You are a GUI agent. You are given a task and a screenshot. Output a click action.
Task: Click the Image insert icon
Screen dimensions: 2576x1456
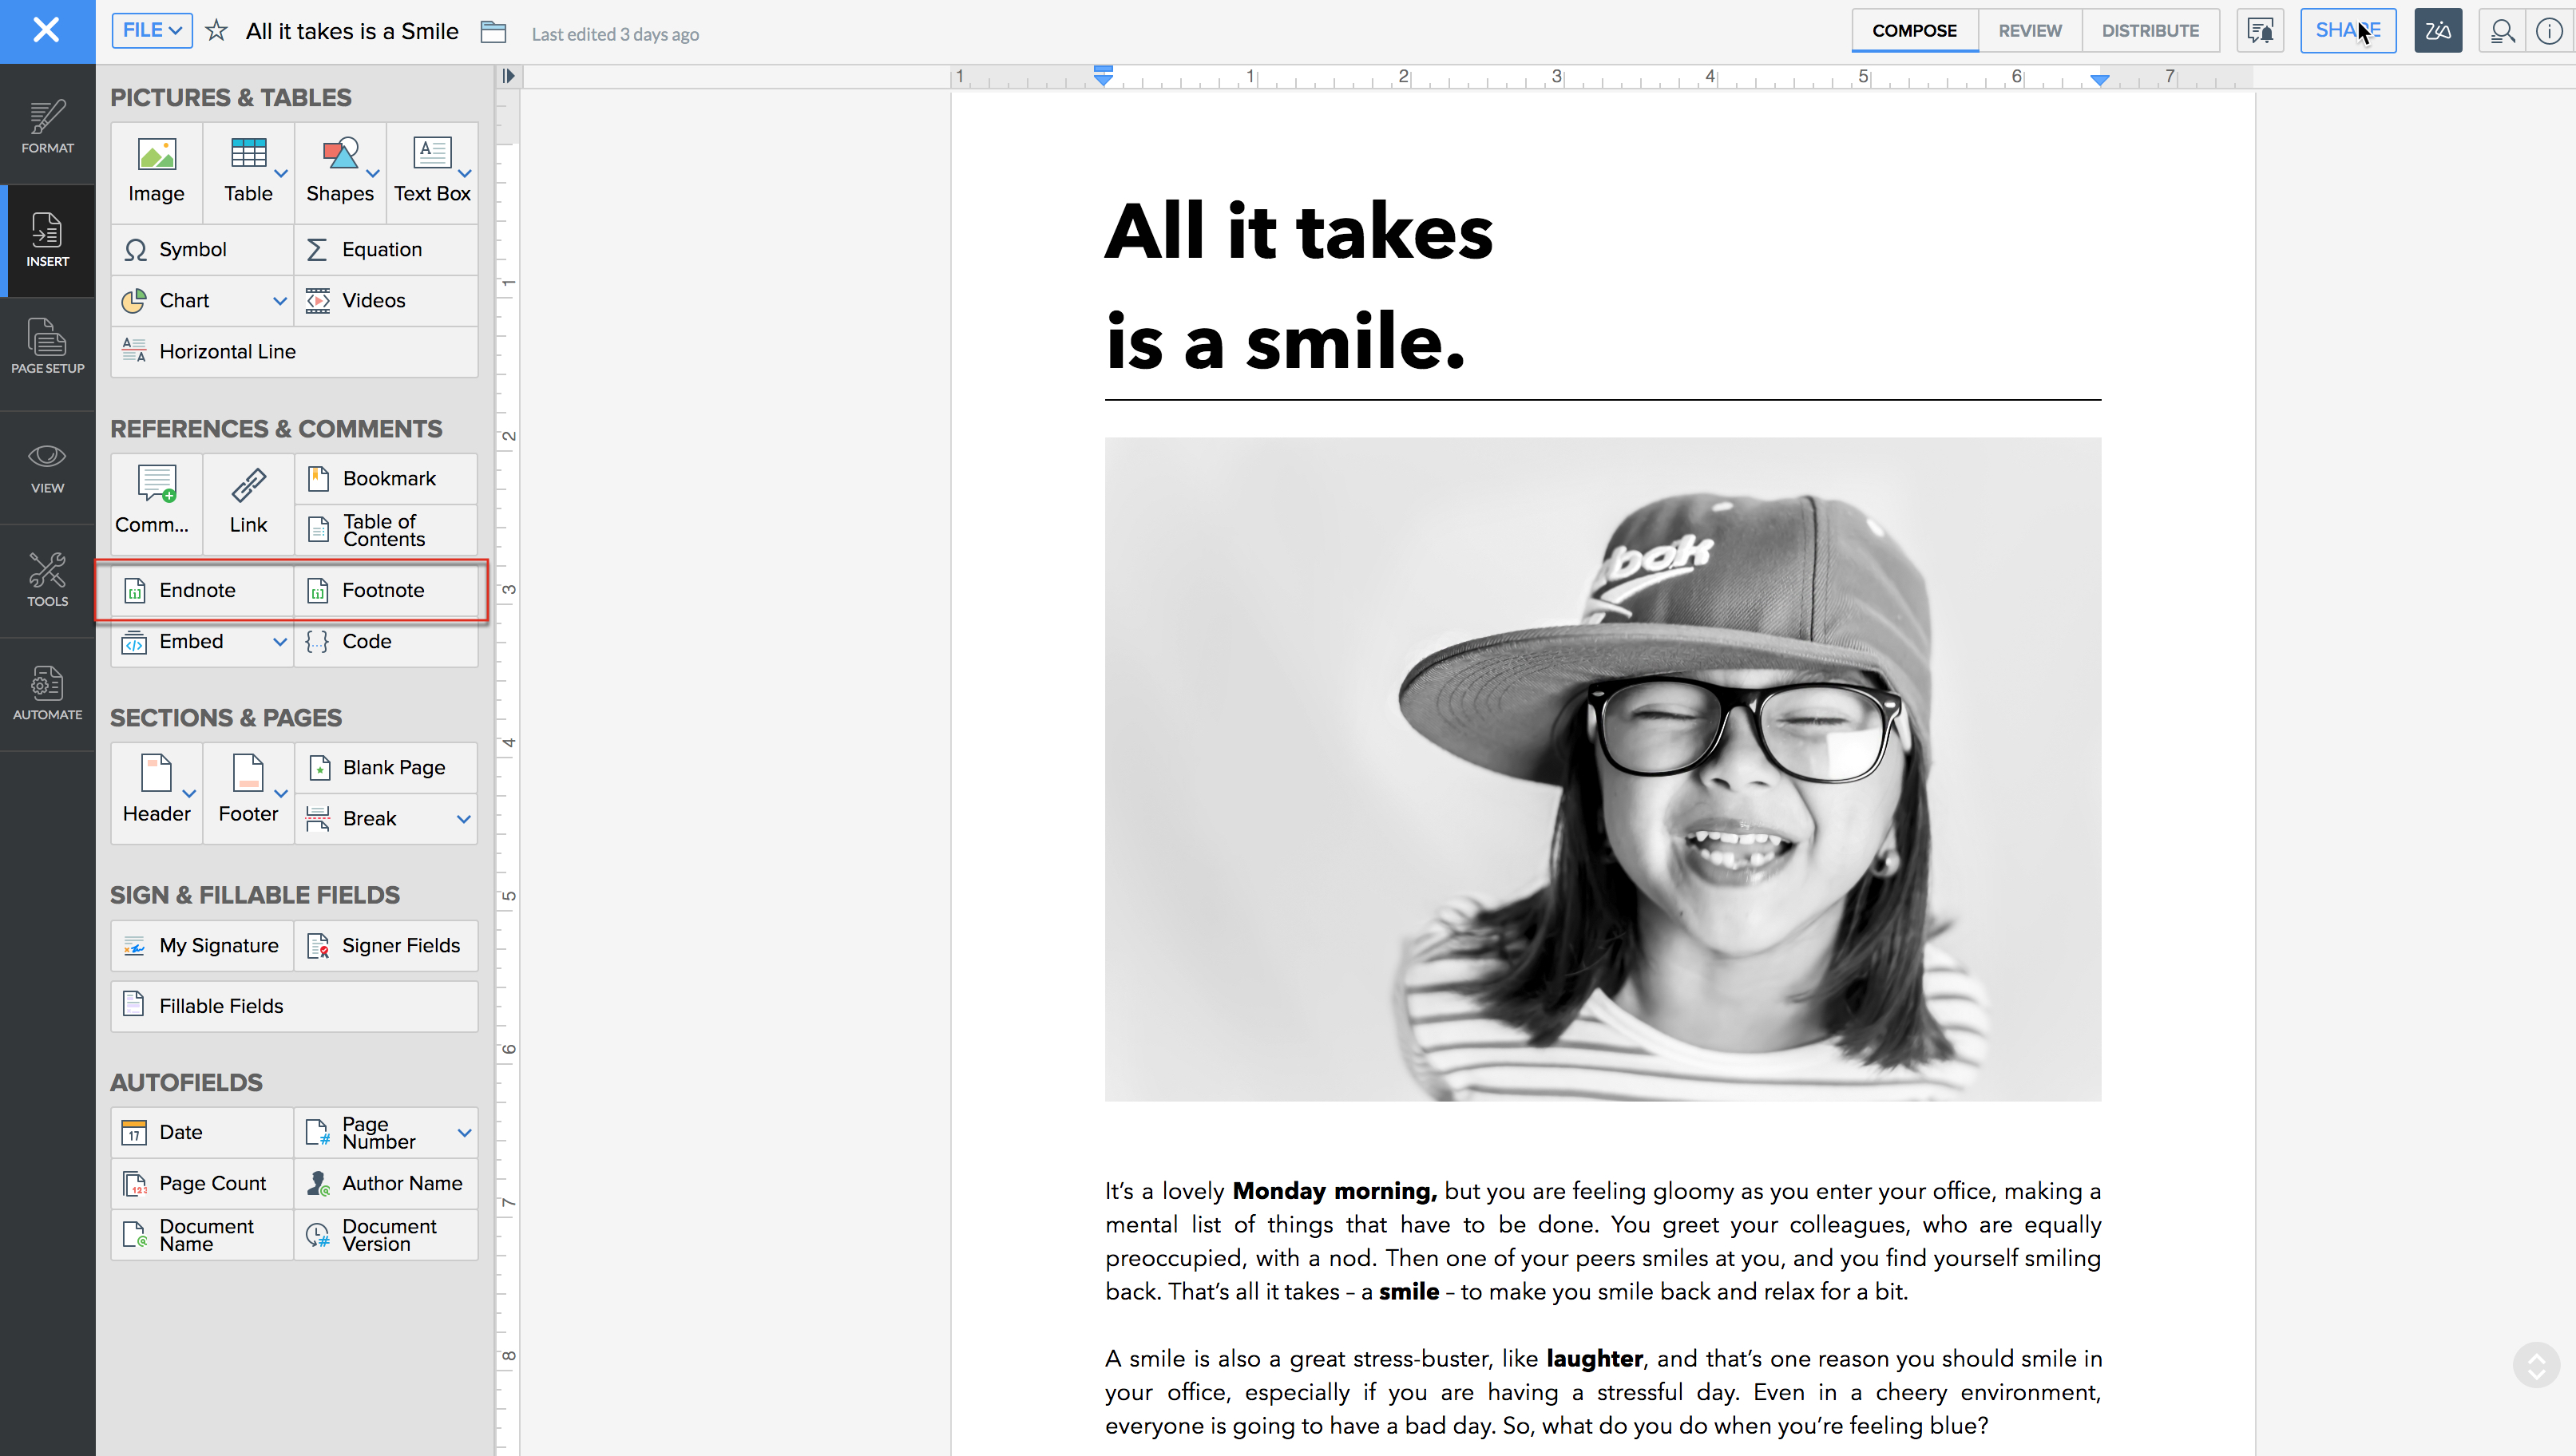click(x=156, y=156)
